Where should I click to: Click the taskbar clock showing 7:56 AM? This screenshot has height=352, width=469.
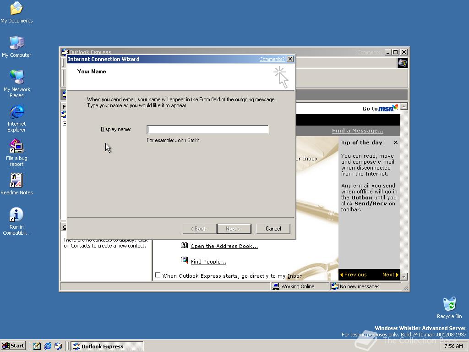453,346
